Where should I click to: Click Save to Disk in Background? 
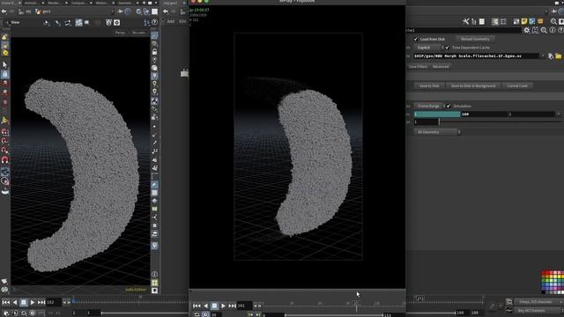(x=473, y=86)
